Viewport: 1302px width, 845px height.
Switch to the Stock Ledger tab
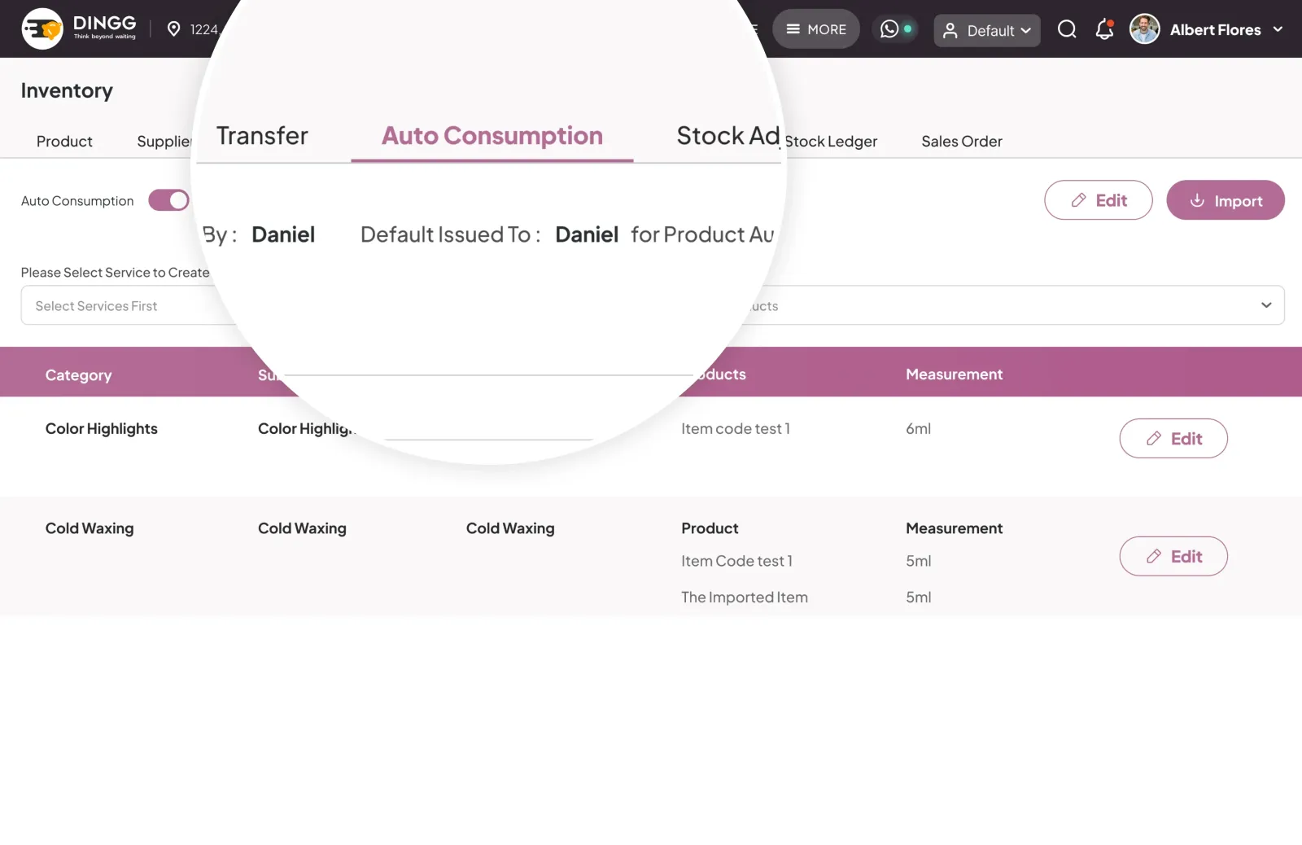click(831, 141)
